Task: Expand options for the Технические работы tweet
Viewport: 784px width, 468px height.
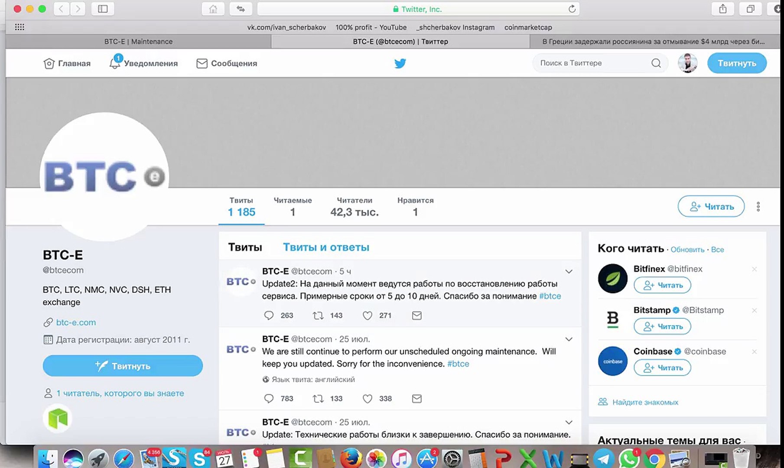Action: click(x=569, y=422)
